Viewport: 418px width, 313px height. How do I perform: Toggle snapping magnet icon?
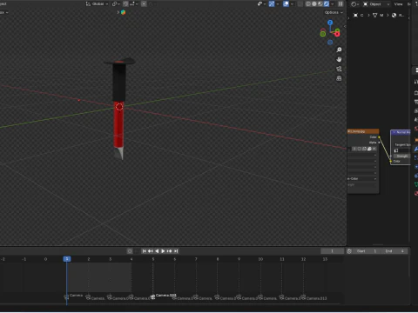125,3
